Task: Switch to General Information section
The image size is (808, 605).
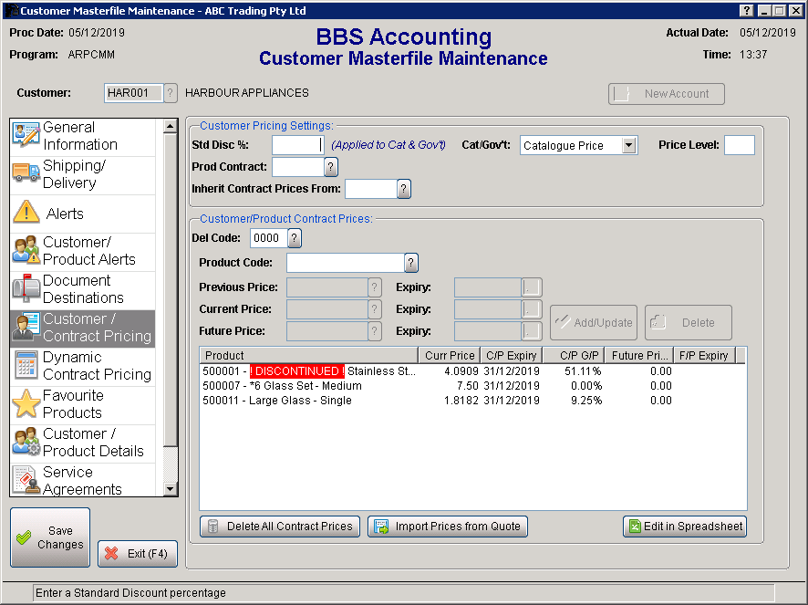Action: pyautogui.click(x=82, y=136)
